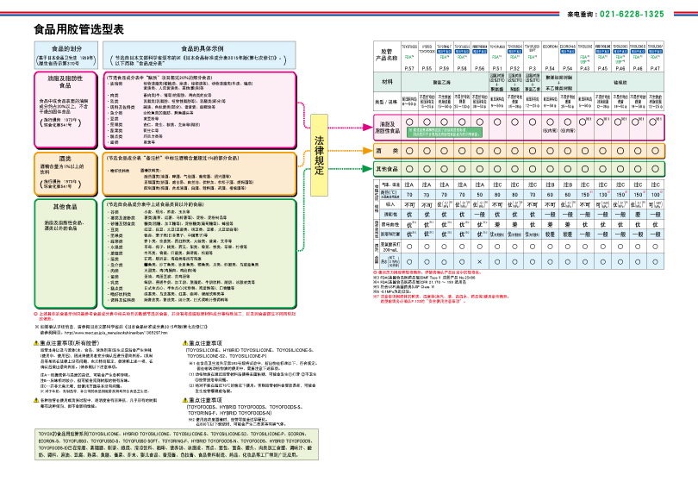
Task: Click the first 注B cell in the table
Action: (550, 184)
